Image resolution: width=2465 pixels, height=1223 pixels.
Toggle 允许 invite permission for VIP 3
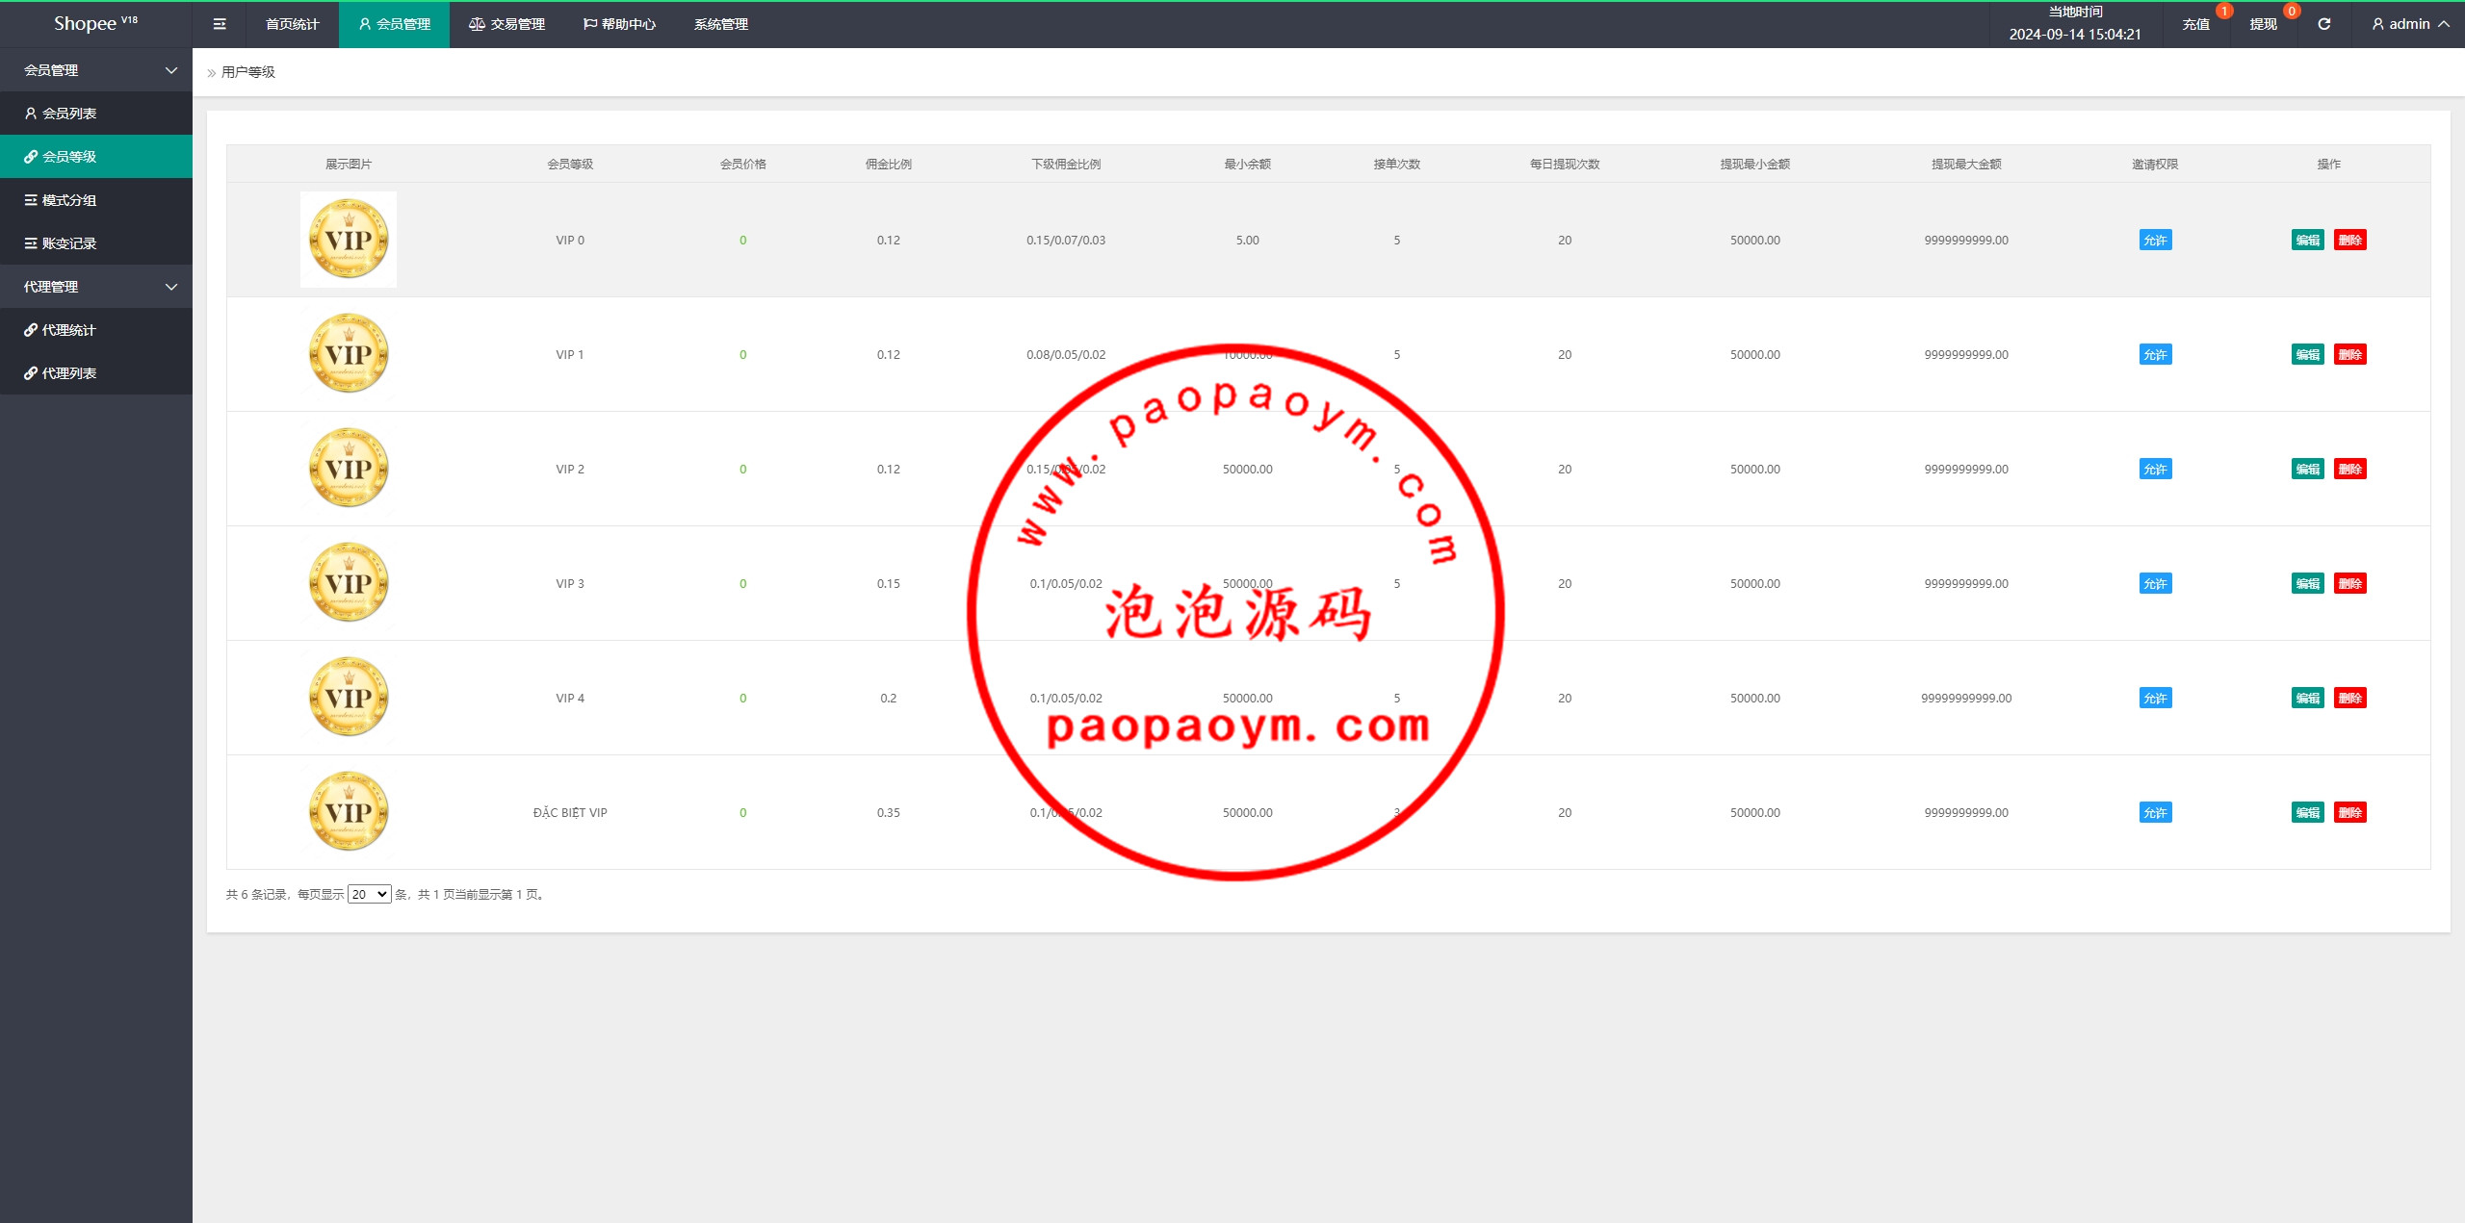2155,583
